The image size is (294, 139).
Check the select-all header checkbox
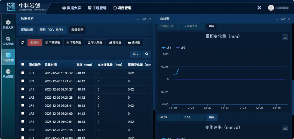(x=23, y=64)
